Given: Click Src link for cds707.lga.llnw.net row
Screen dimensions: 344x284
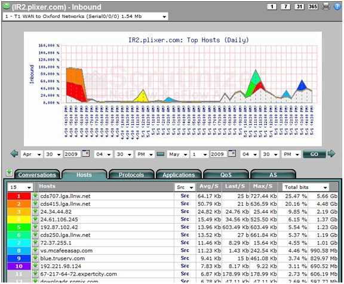Looking at the screenshot, I should click(185, 196).
